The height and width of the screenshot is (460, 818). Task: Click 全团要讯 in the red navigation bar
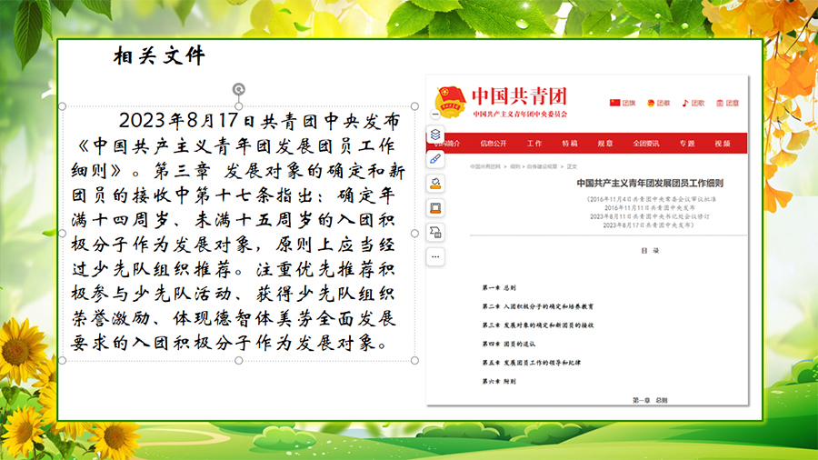(x=646, y=144)
